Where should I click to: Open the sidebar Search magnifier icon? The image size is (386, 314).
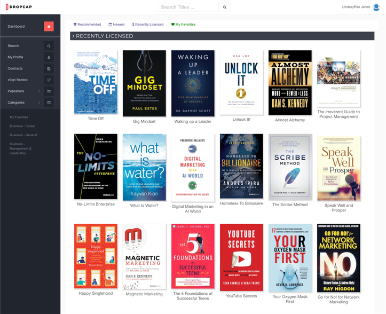(x=49, y=46)
